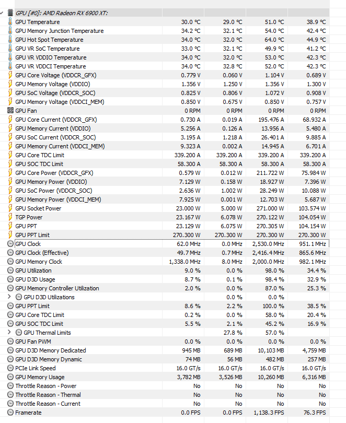Select the GPU SOC TDC Limit amperes row

point(165,164)
